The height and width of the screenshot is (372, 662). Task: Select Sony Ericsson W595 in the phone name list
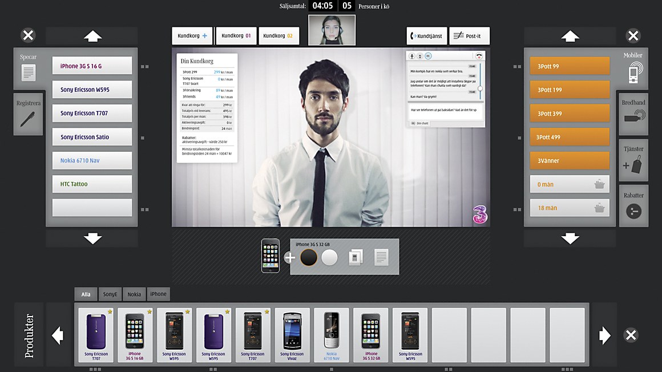tap(92, 90)
